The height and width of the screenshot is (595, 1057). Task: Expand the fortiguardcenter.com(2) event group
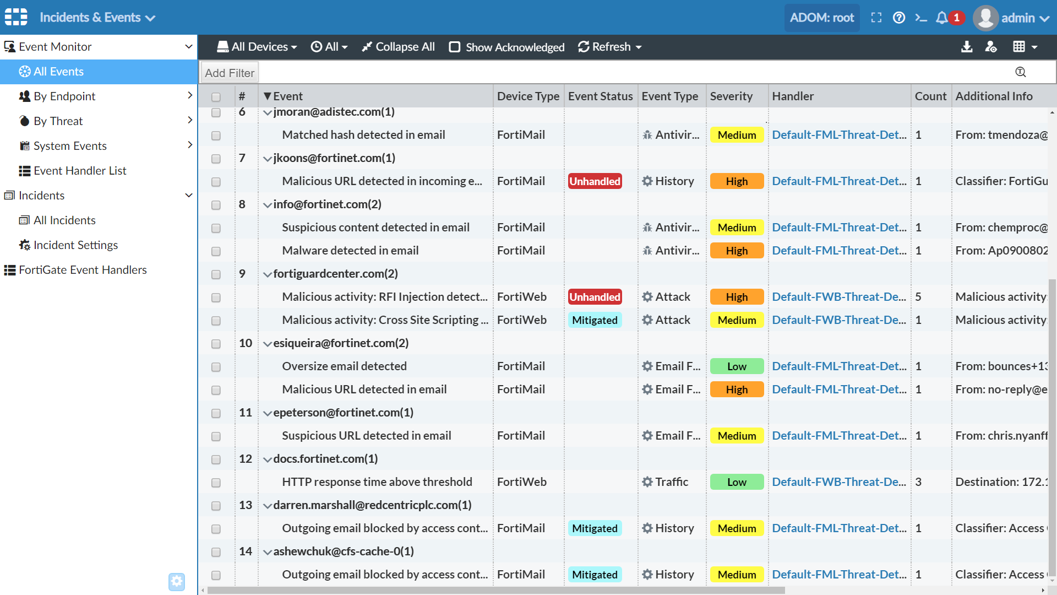(x=266, y=273)
